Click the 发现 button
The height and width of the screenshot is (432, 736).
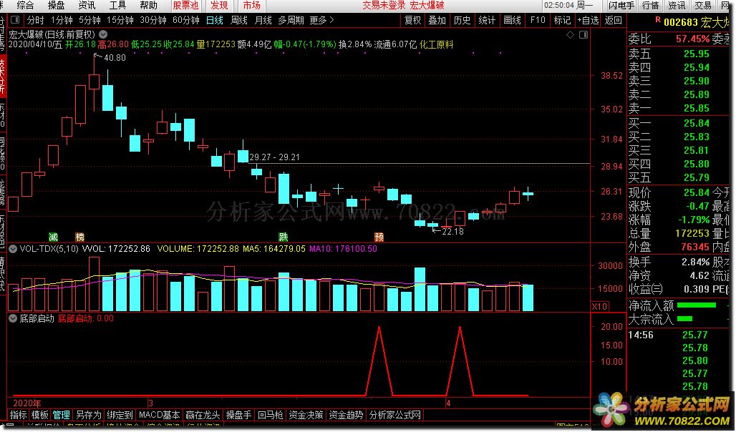coord(219,6)
